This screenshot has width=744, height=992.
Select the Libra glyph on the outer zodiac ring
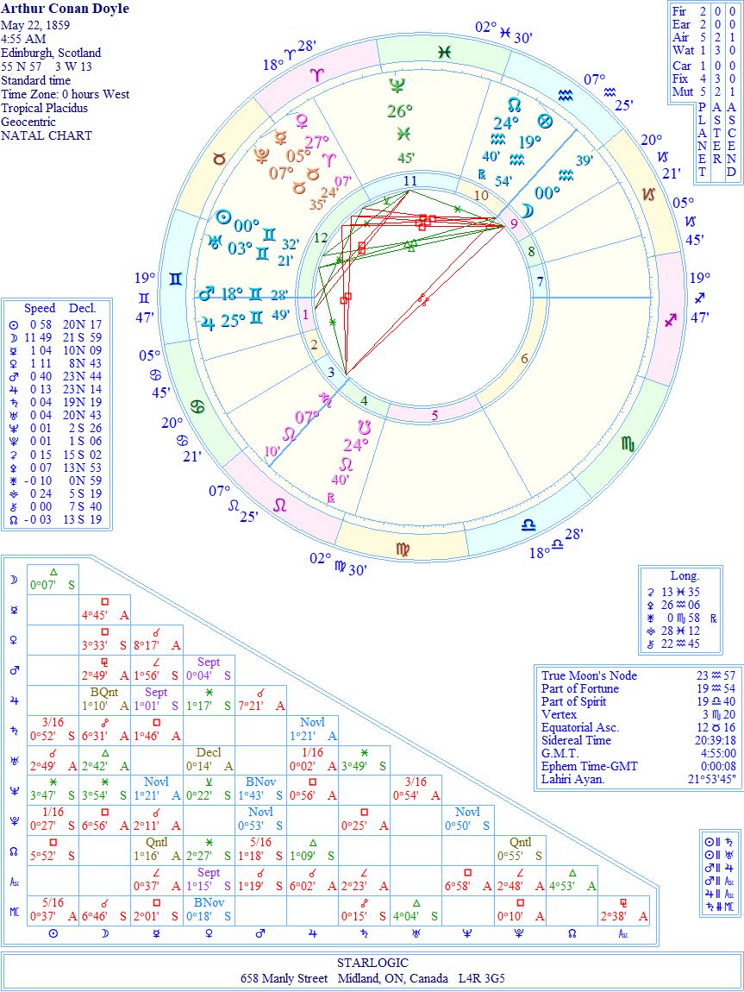[x=526, y=525]
